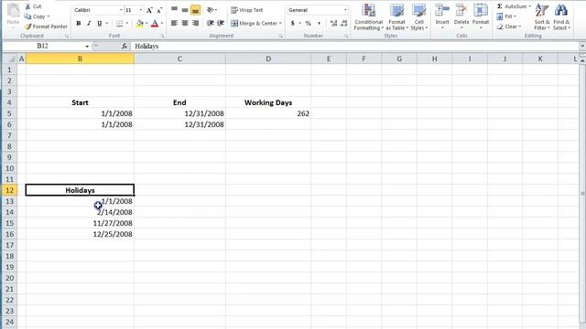Apply Percent Style format
The image size is (586, 329).
(309, 23)
